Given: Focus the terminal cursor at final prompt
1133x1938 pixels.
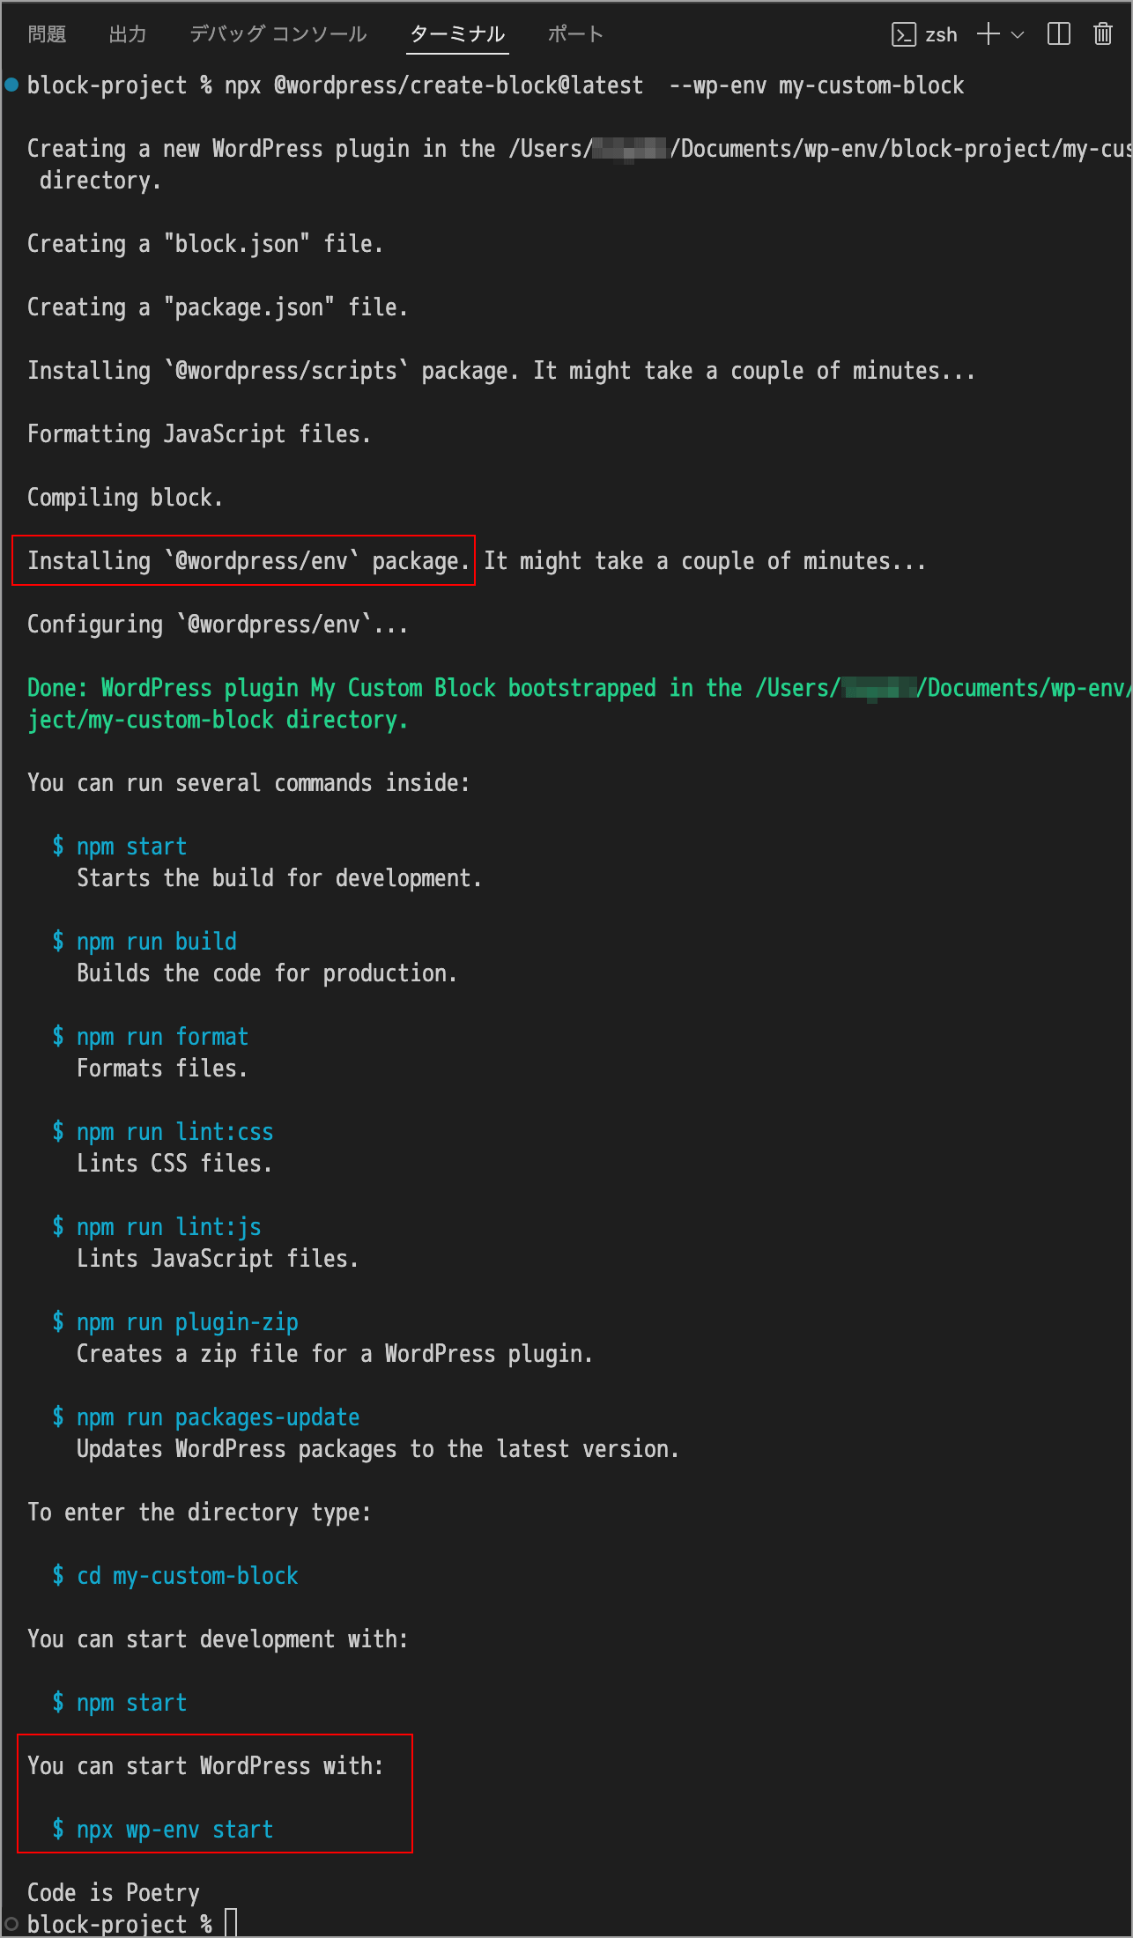Looking at the screenshot, I should [x=231, y=1924].
